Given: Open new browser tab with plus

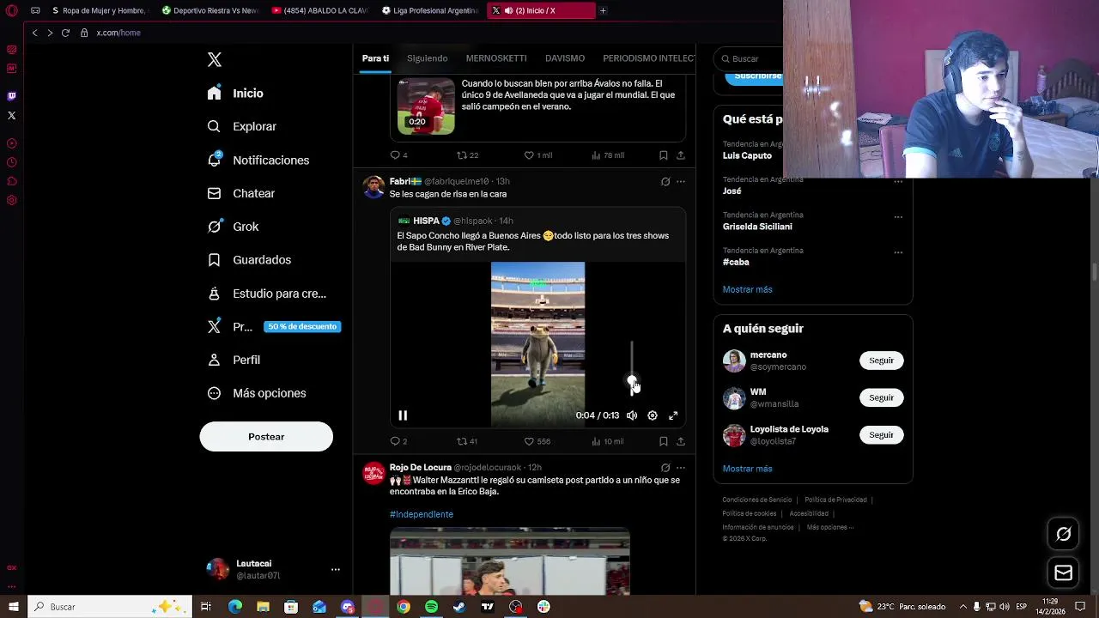Looking at the screenshot, I should click(603, 10).
